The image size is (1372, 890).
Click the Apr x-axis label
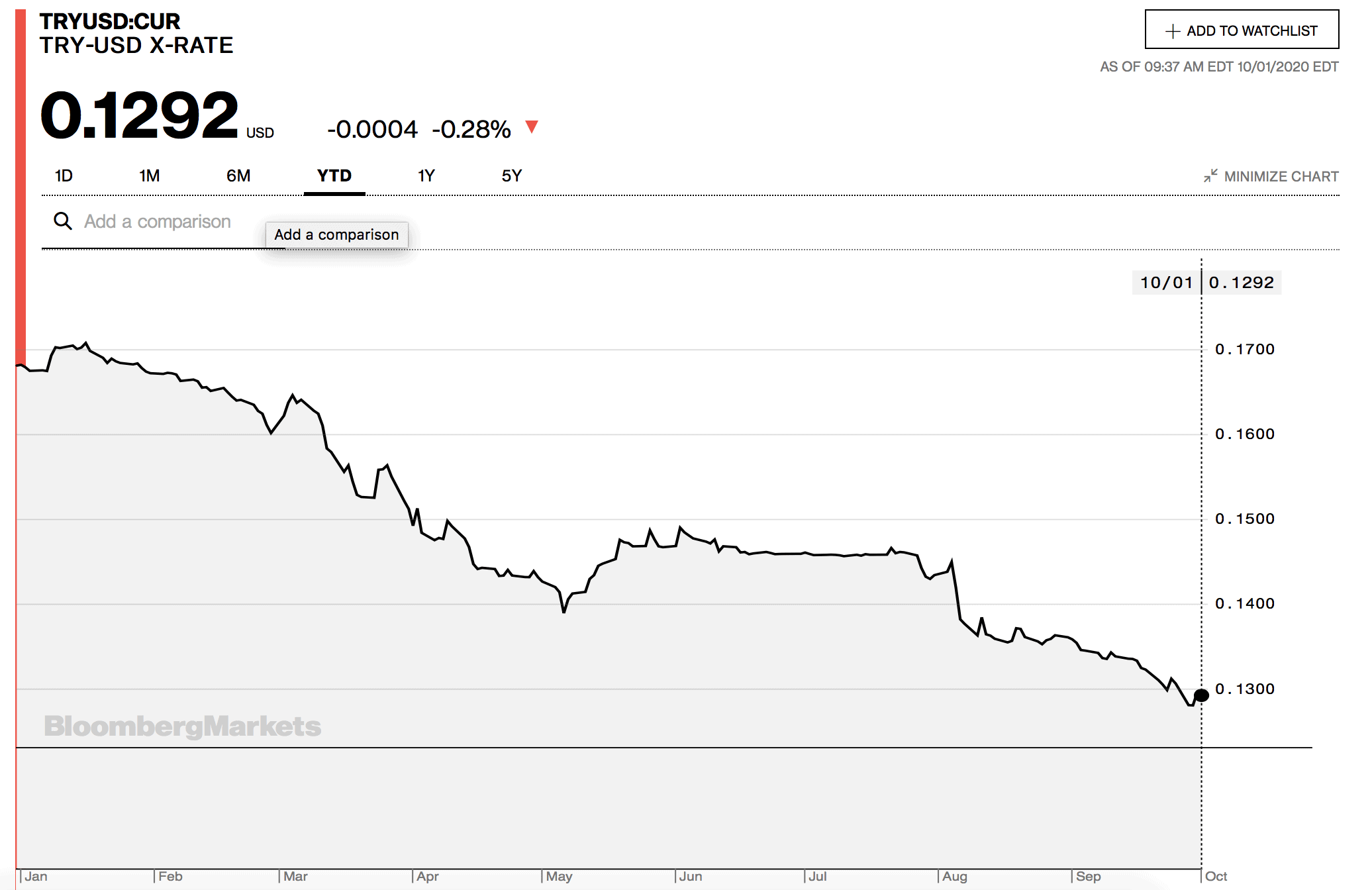click(428, 876)
